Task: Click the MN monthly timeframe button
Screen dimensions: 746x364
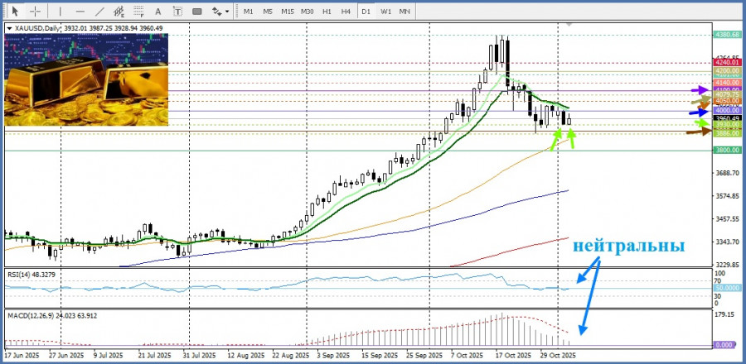Action: 404,12
